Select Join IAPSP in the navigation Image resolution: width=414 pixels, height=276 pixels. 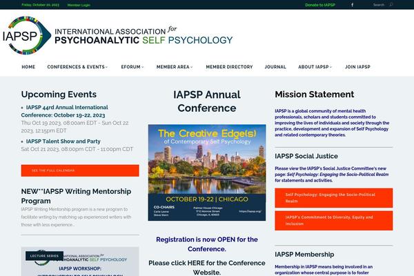coord(357,67)
